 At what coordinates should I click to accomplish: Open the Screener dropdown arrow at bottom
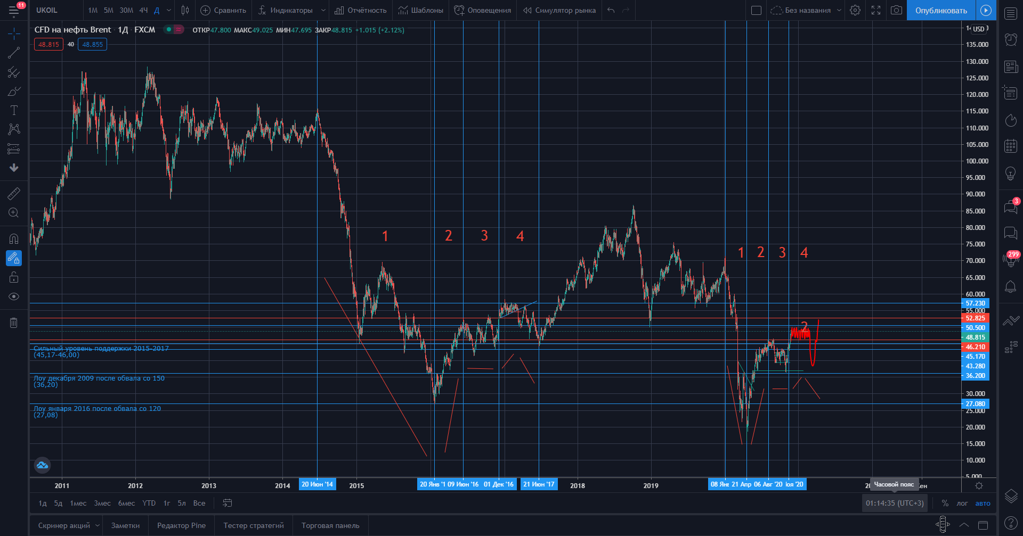coord(98,525)
